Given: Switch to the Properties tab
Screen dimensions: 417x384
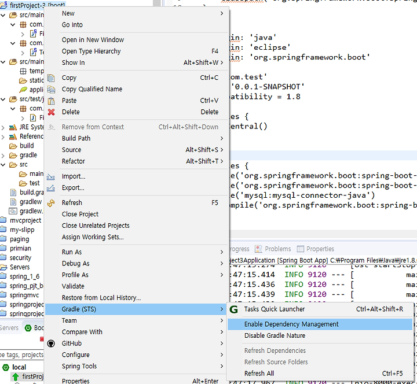Looking at the screenshot, I should pos(316,249).
